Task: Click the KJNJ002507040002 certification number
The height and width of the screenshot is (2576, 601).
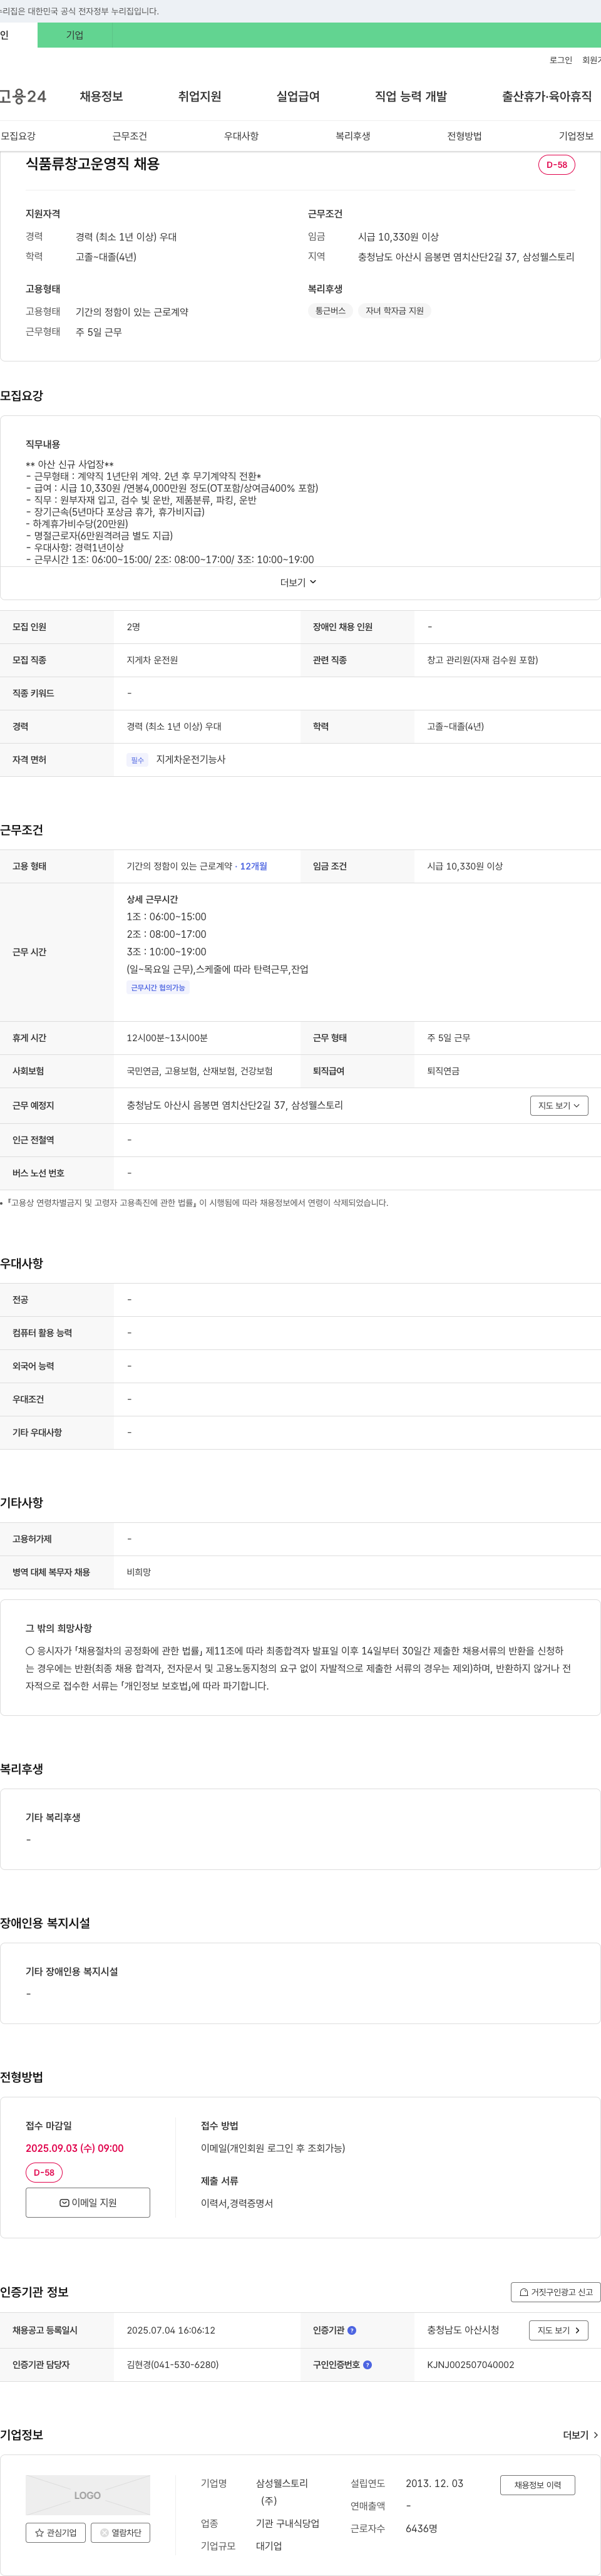Action: pyautogui.click(x=471, y=2365)
